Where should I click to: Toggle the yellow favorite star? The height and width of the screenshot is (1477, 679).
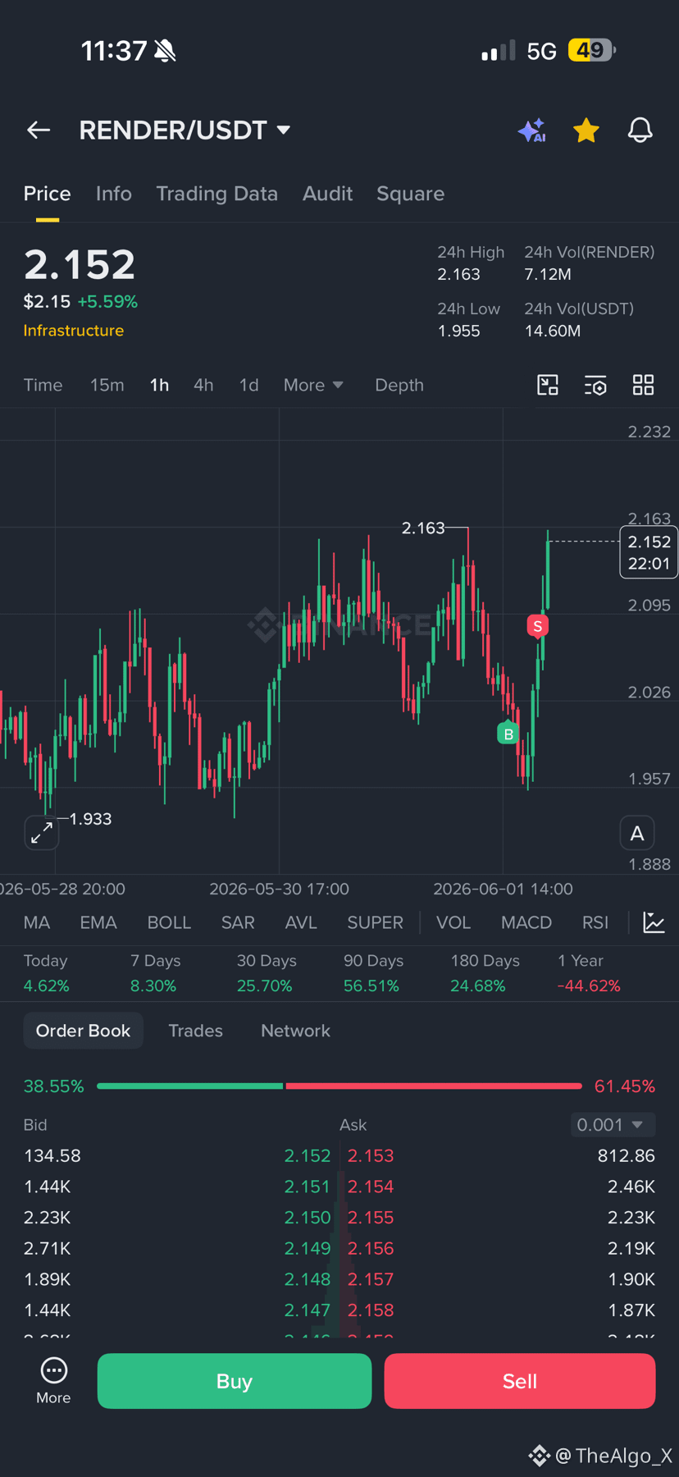pyautogui.click(x=586, y=130)
